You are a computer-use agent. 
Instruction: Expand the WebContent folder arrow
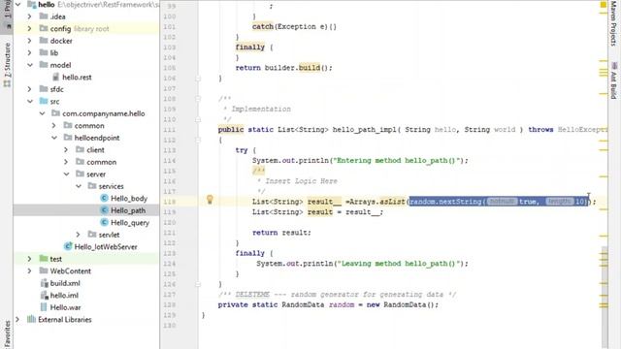tap(30, 271)
